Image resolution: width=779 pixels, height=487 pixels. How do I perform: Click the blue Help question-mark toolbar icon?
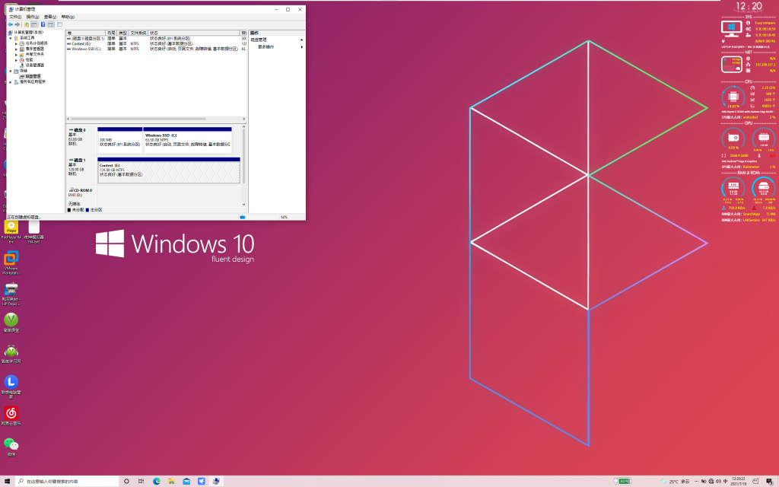click(x=43, y=24)
